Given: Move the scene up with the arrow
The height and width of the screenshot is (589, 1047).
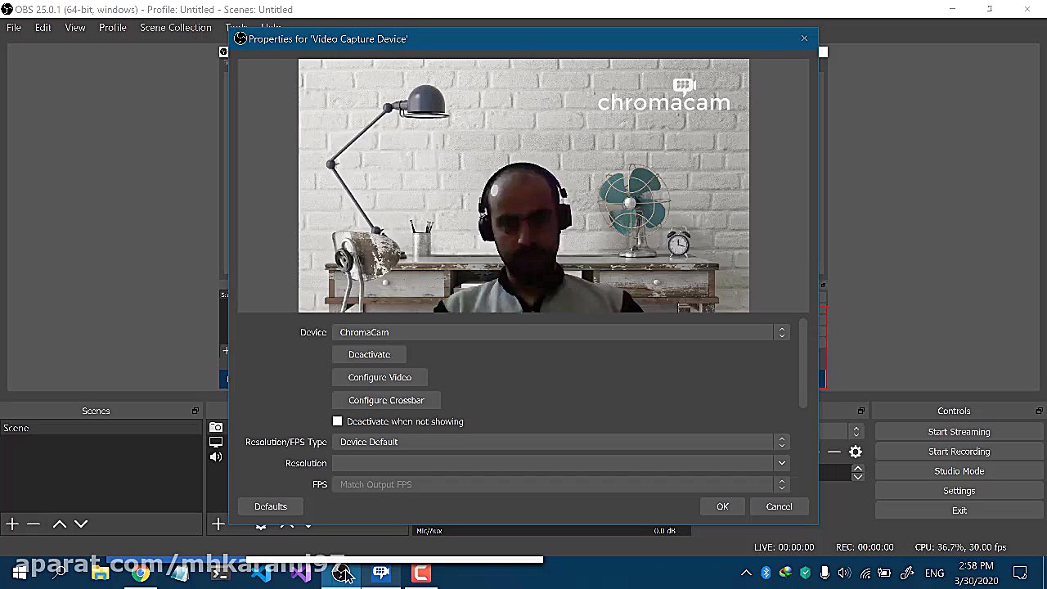Looking at the screenshot, I should point(60,524).
